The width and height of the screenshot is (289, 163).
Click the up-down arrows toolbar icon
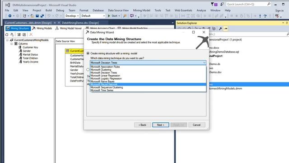pos(260,16)
